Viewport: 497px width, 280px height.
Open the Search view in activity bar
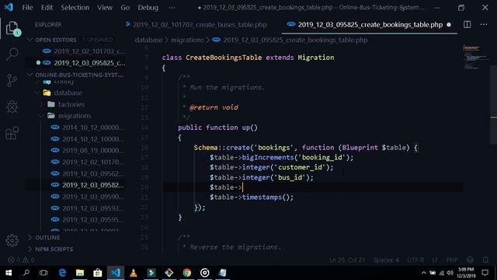[x=12, y=54]
